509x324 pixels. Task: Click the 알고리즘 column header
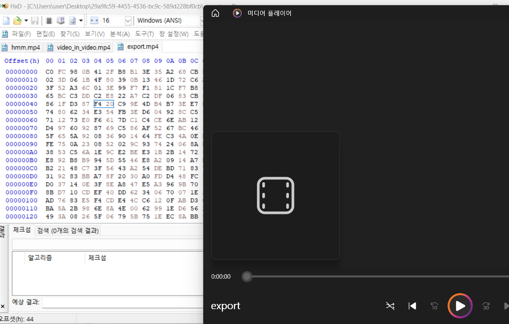[x=55, y=258]
